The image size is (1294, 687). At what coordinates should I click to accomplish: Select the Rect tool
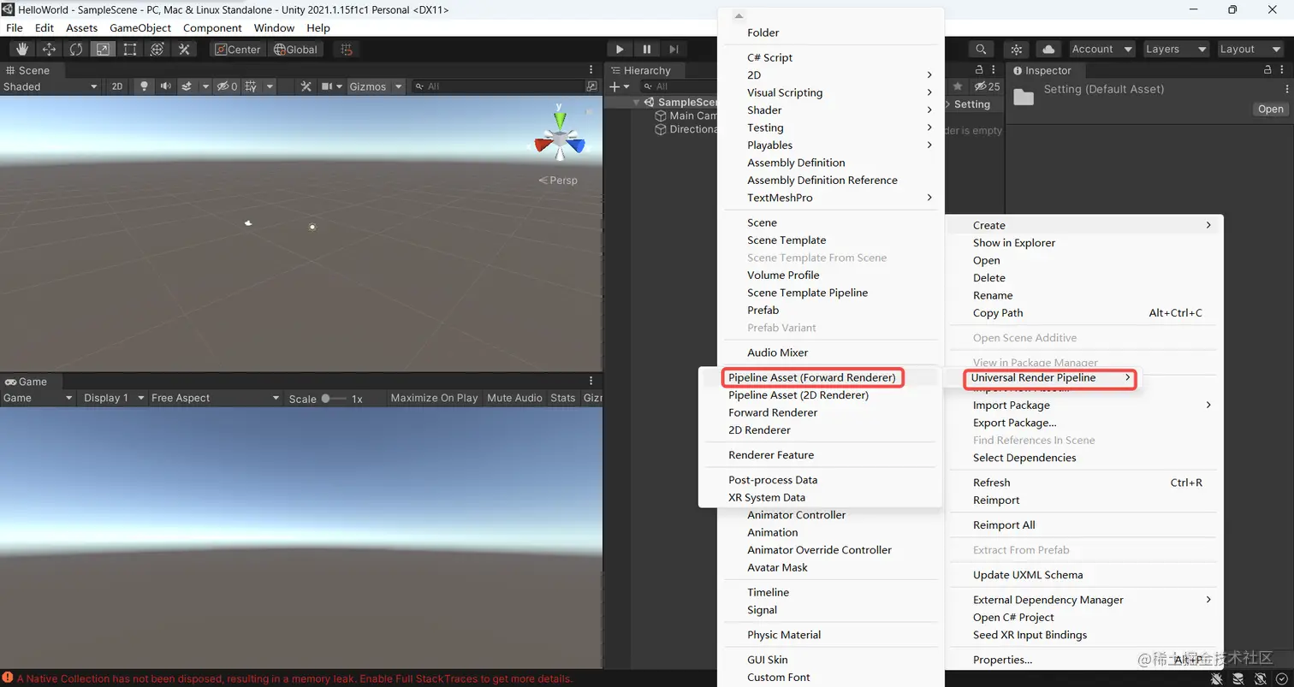point(130,49)
